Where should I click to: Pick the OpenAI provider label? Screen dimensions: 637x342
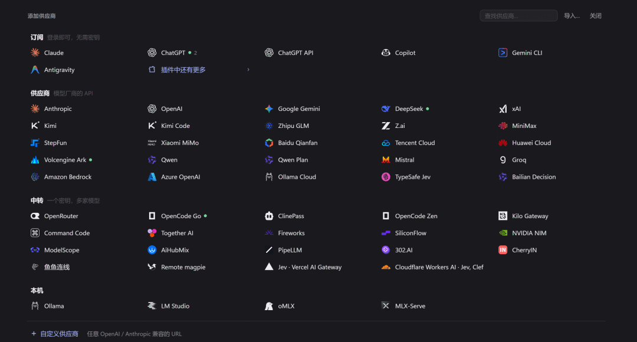pyautogui.click(x=172, y=108)
